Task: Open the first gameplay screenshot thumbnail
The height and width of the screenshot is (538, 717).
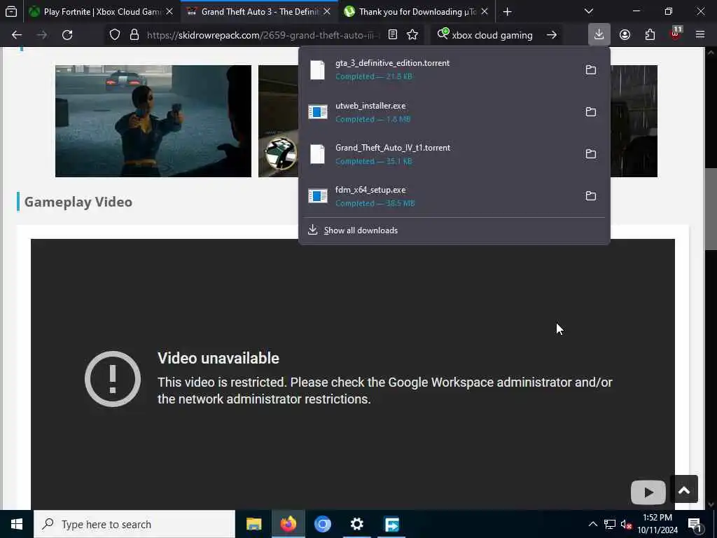Action: [x=153, y=120]
